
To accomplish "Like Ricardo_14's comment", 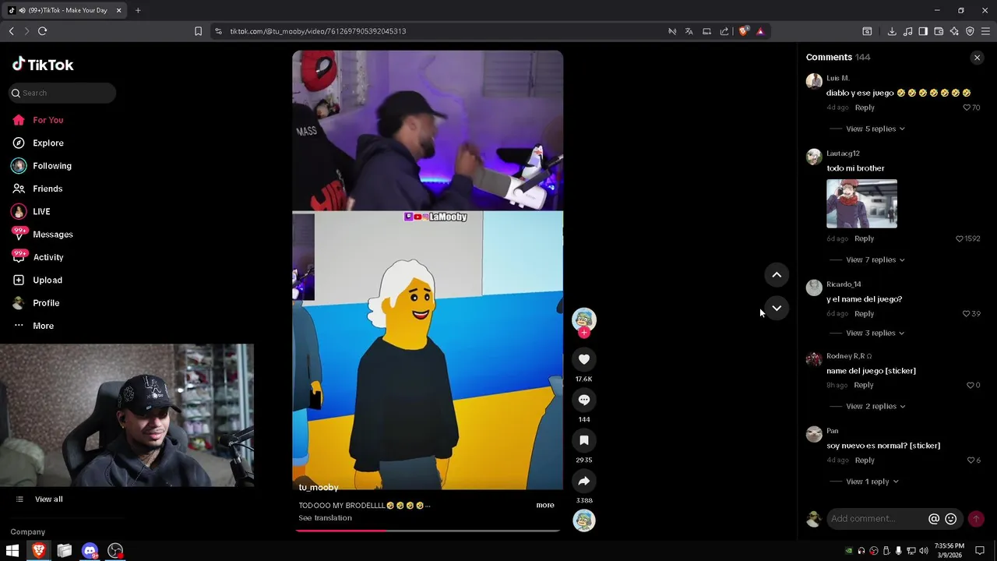I will pos(967,313).
